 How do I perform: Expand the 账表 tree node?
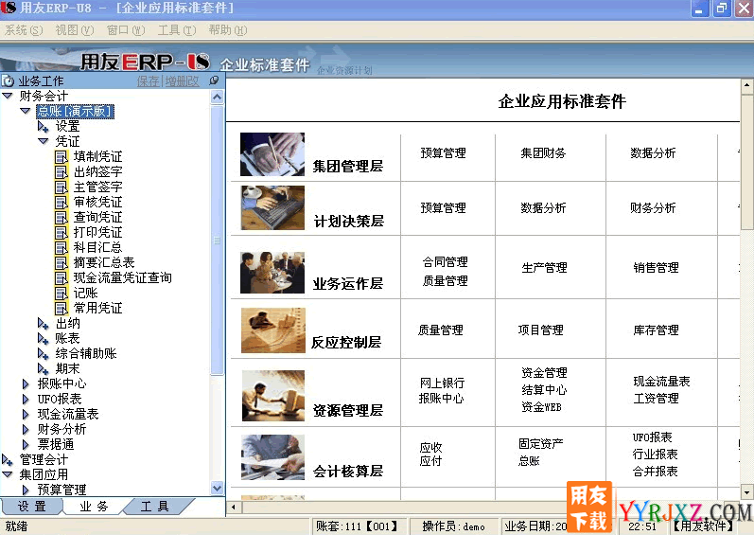tap(43, 339)
